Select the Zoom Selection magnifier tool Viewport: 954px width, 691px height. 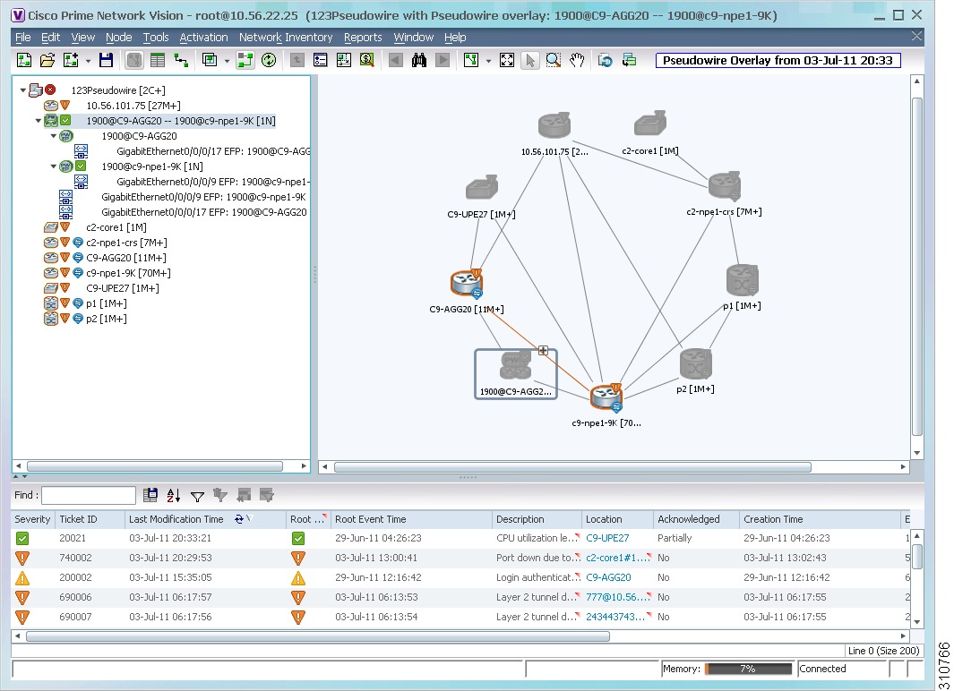pos(553,60)
